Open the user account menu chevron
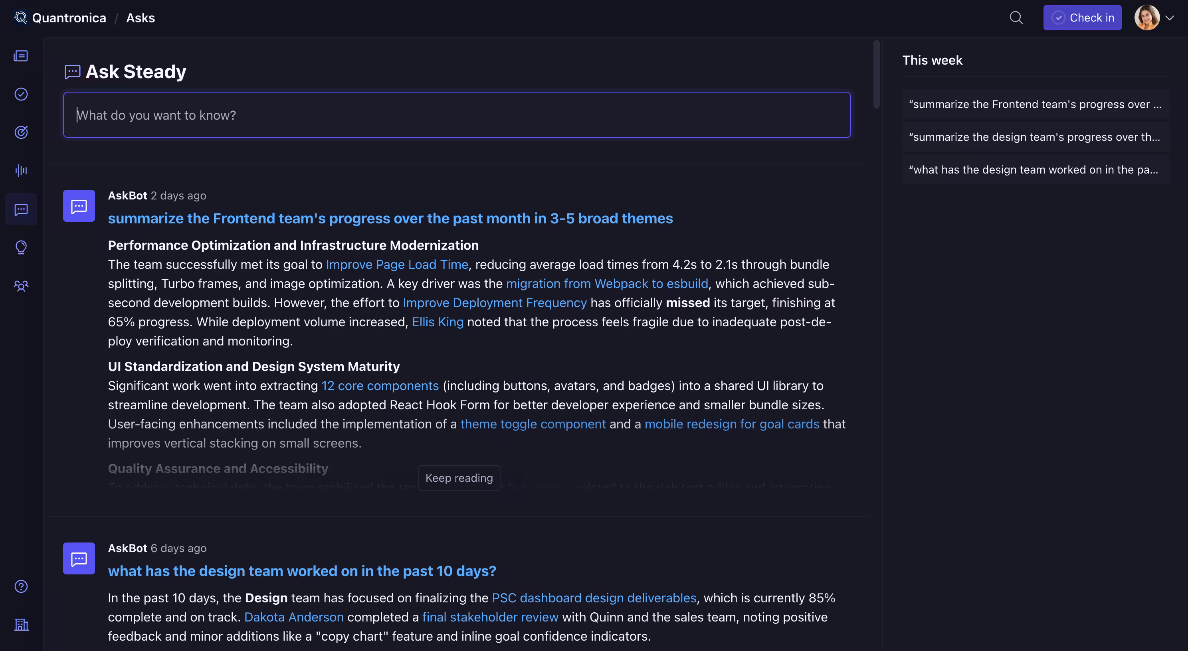This screenshot has width=1188, height=651. [x=1169, y=18]
